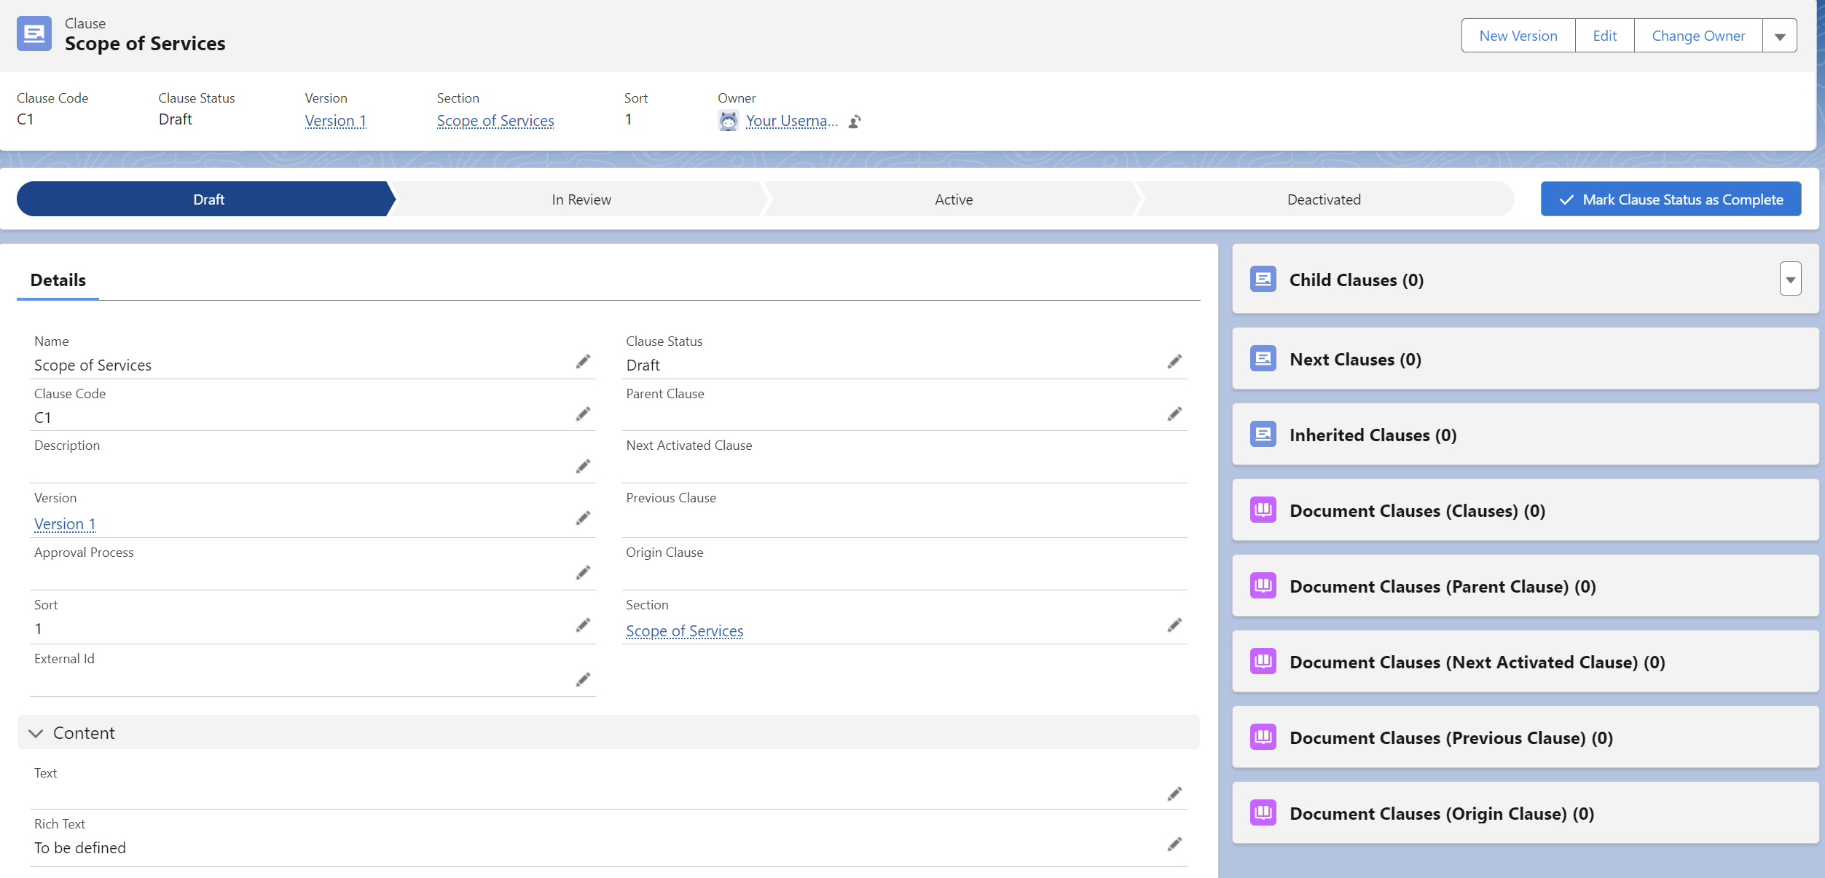This screenshot has height=878, width=1825.
Task: Edit the Description pencil icon
Action: pos(583,467)
